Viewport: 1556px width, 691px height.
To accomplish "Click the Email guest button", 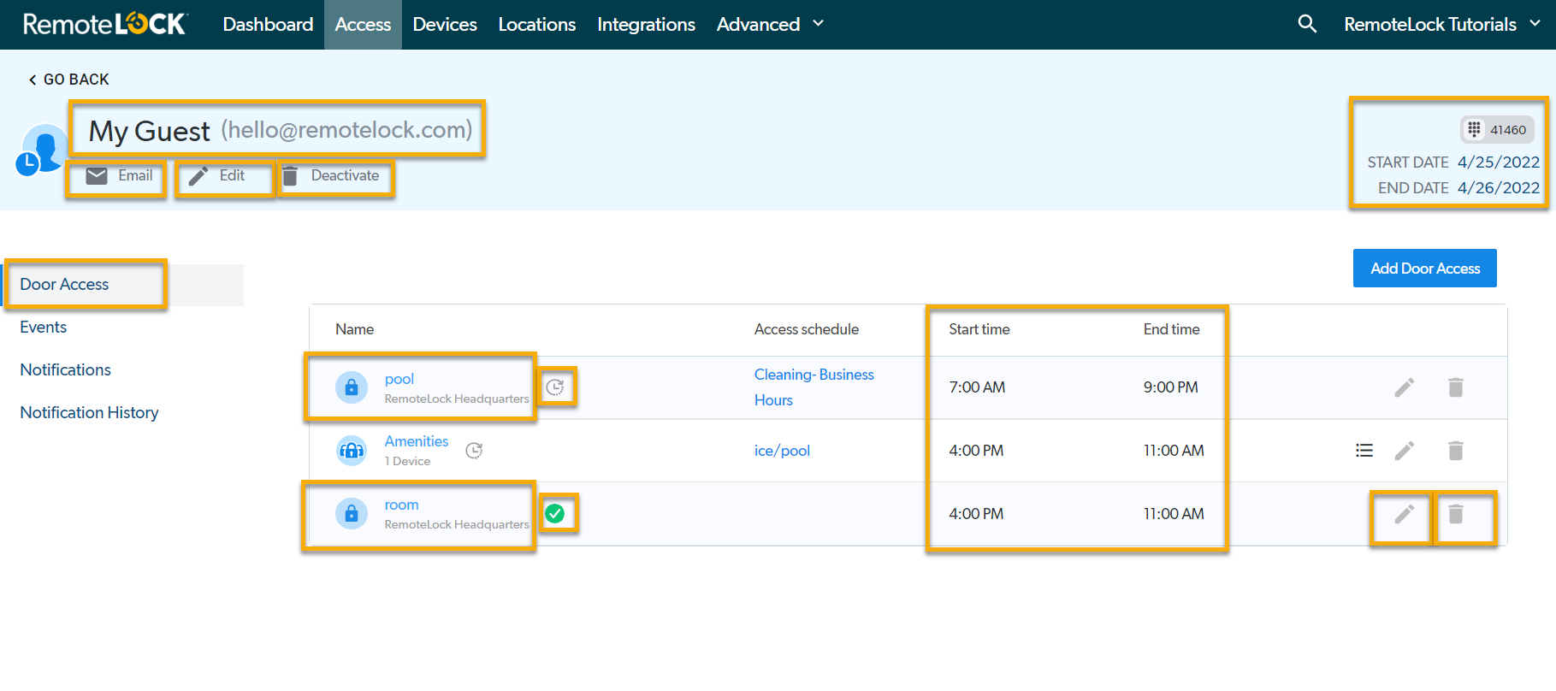I will tap(120, 176).
